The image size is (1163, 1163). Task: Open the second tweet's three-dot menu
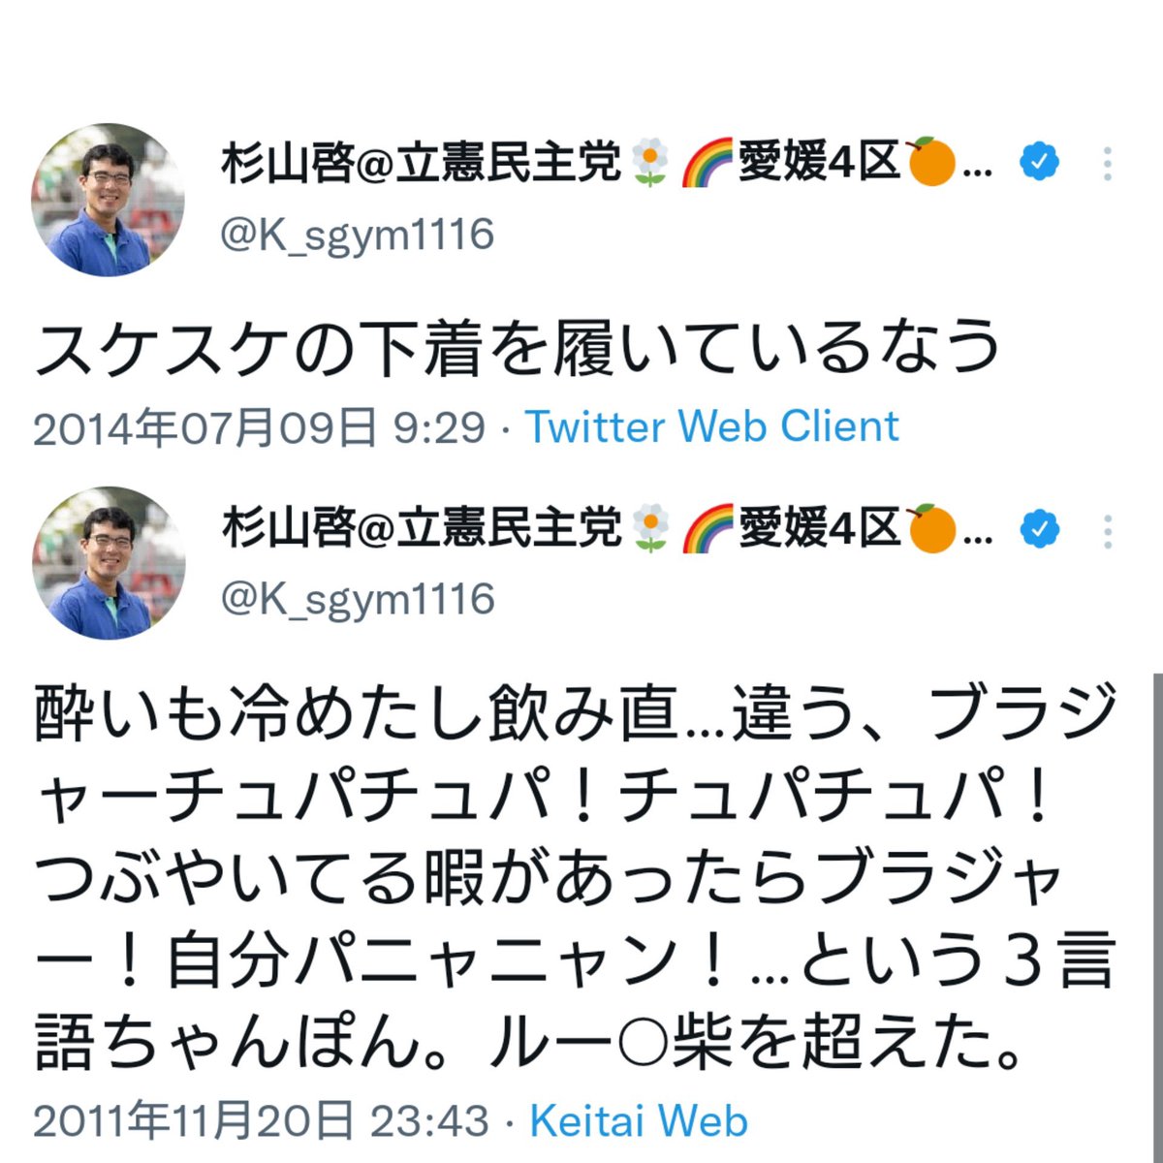click(x=1107, y=531)
